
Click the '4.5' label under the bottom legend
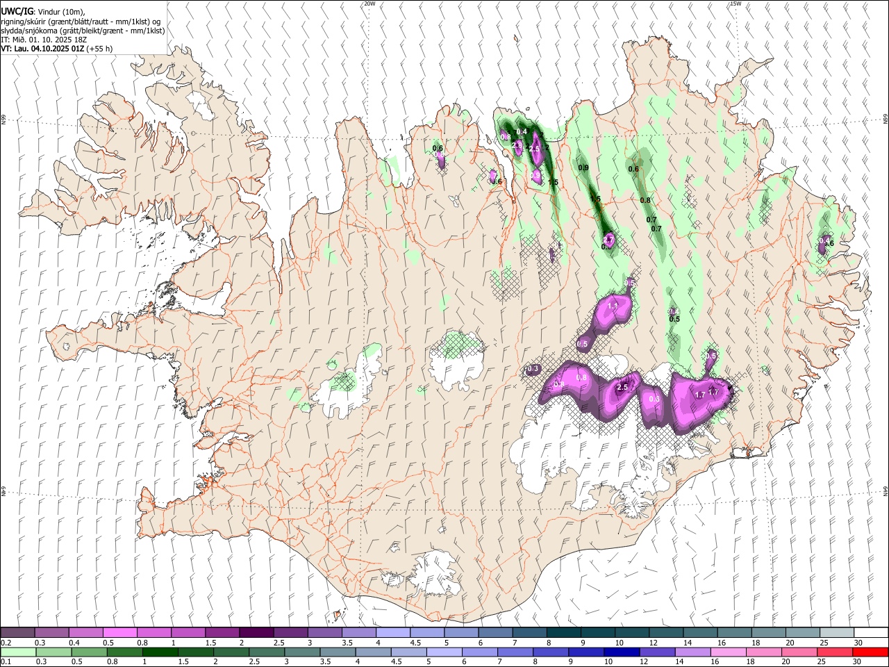(x=397, y=662)
